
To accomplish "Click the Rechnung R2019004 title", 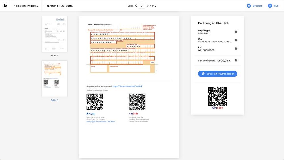I will [59, 6].
